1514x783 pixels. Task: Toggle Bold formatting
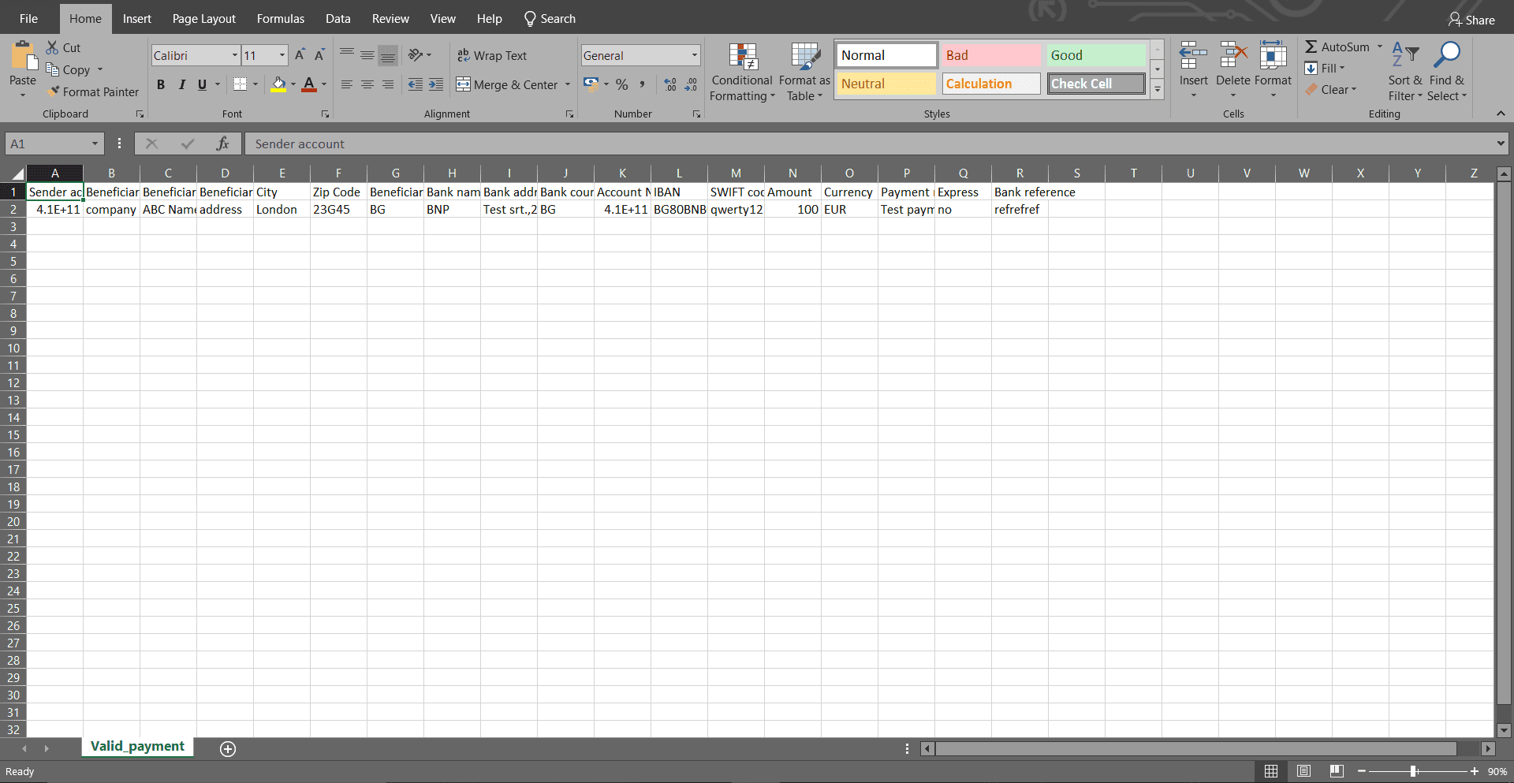pos(161,84)
